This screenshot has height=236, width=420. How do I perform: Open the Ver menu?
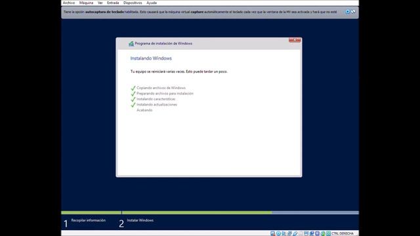click(x=100, y=3)
